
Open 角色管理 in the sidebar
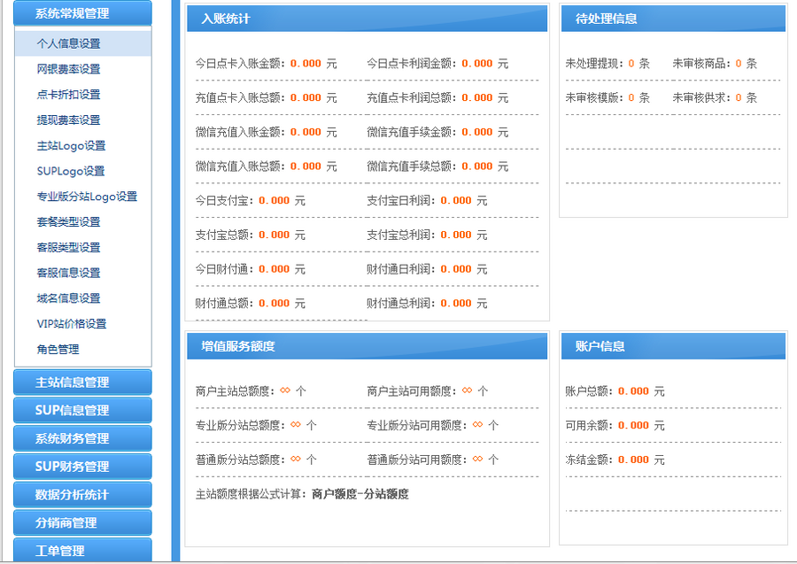[x=58, y=349]
